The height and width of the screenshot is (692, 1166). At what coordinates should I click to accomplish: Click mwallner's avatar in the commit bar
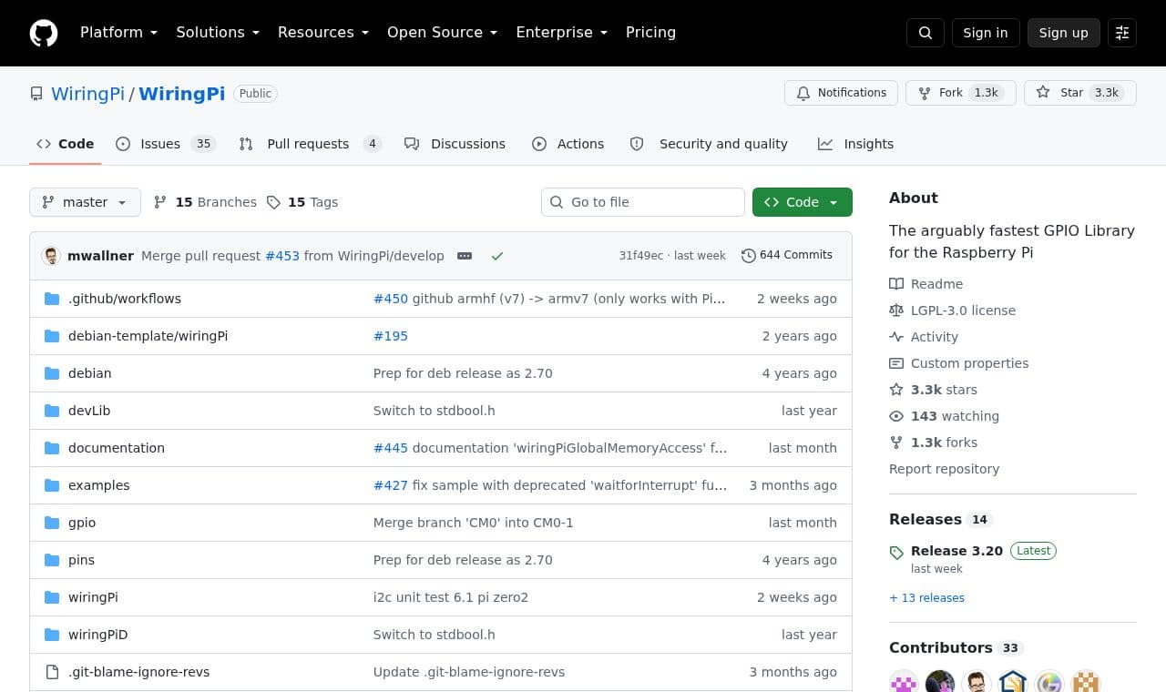[51, 256]
